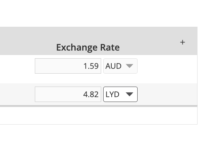Focus the exchange rate input for LYD
Viewport: 204px width, 157px height.
(x=68, y=94)
